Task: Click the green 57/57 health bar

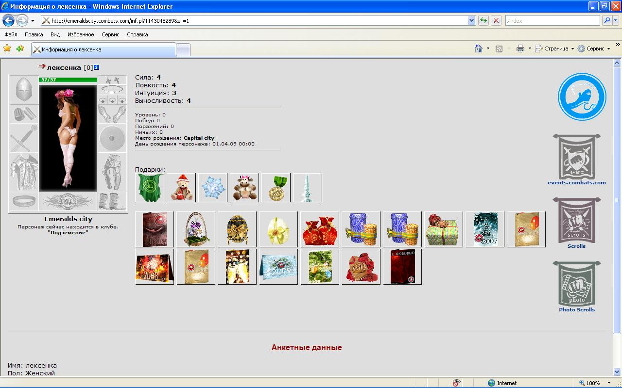Action: 68,80
